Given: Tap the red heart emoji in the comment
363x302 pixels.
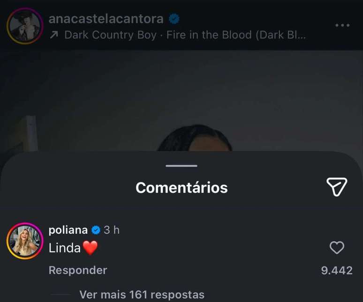Looking at the screenshot, I should [x=90, y=248].
